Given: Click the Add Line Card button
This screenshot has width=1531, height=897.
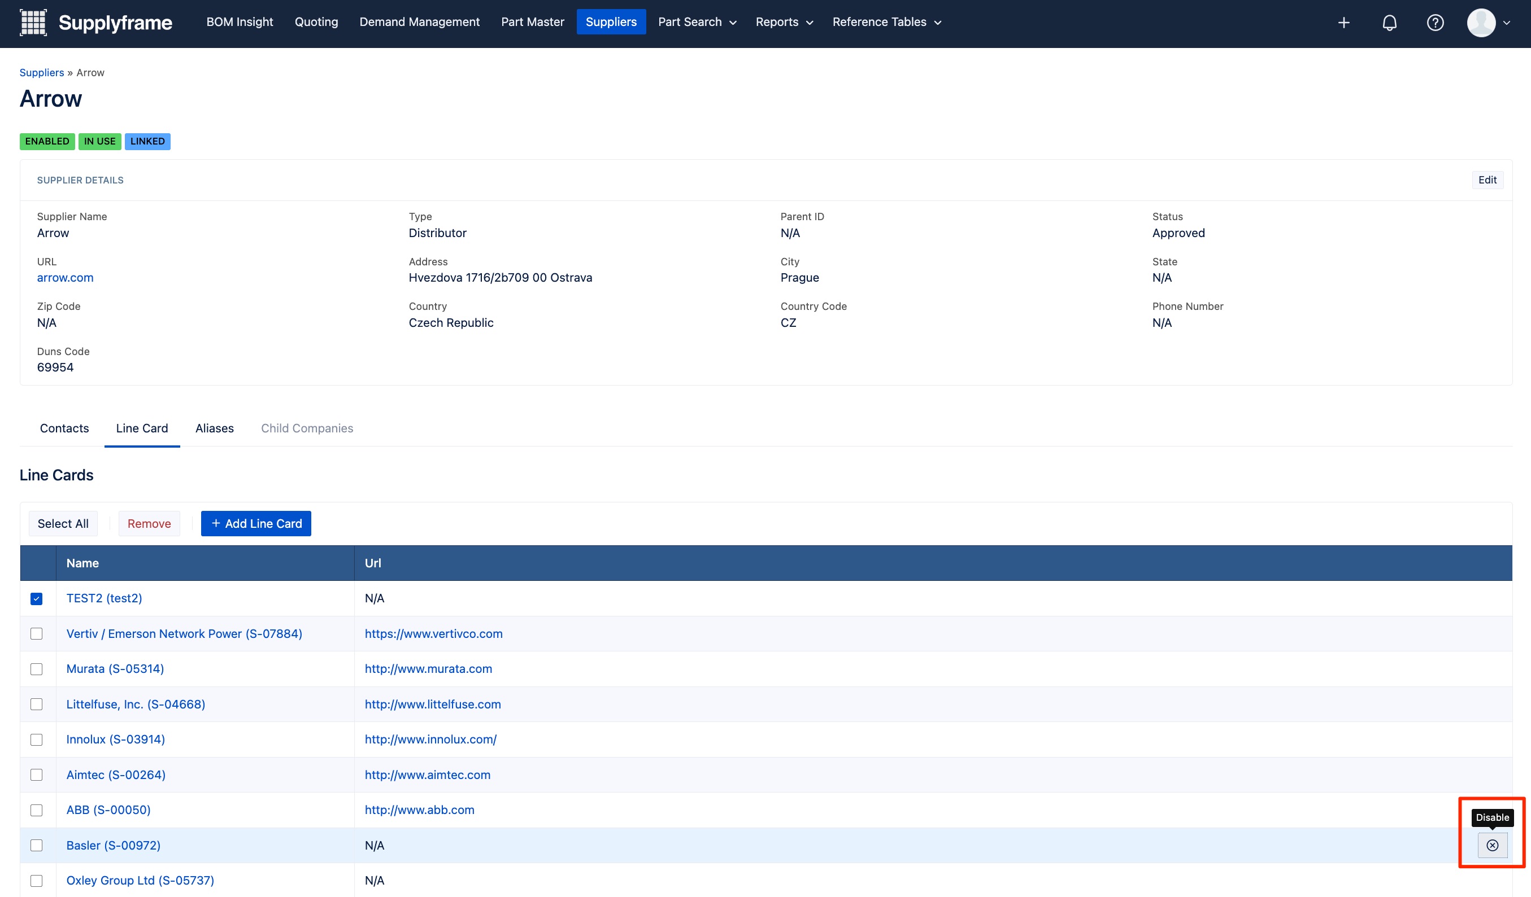Looking at the screenshot, I should (x=256, y=523).
